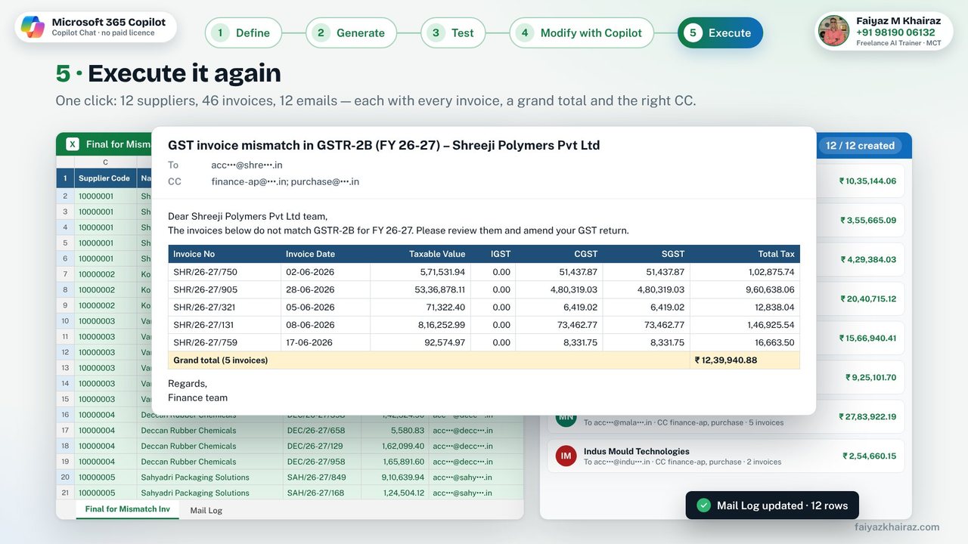This screenshot has height=544, width=968.
Task: Select invoice SHR/26-27/131 in the email table
Action: (204, 325)
